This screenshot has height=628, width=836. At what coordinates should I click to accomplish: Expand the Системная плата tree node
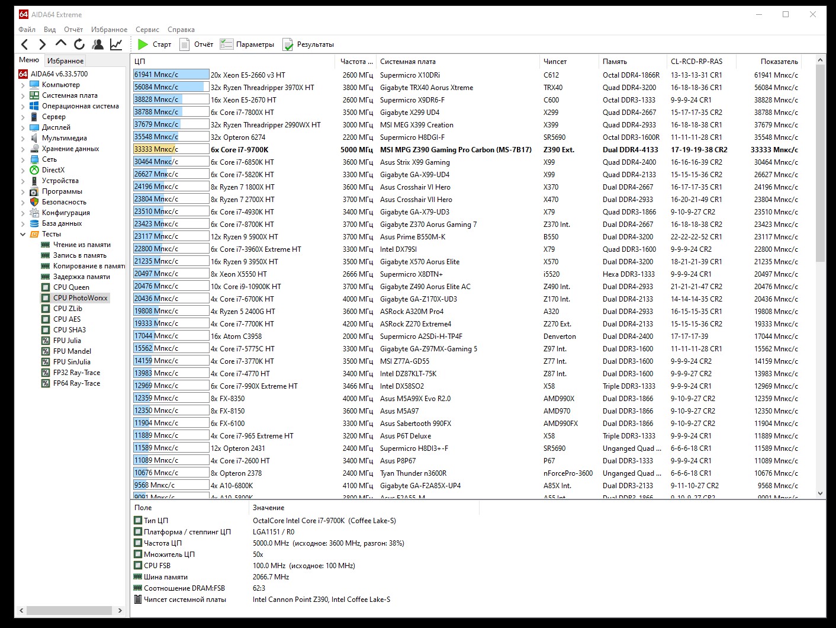coord(23,95)
